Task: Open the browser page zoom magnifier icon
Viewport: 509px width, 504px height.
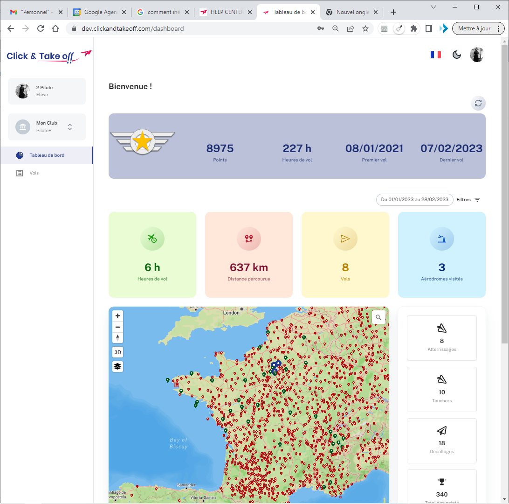Action: (336, 28)
